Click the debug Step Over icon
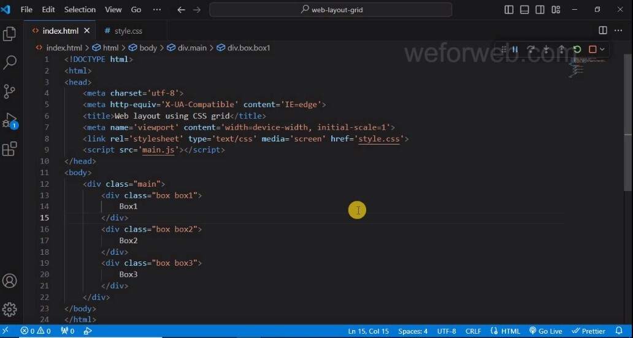633x338 pixels. [531, 50]
